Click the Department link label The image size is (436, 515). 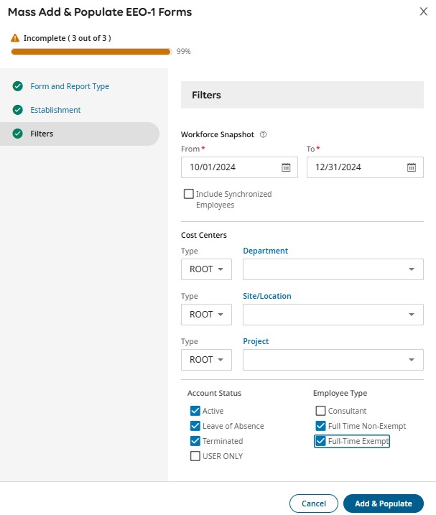tap(266, 251)
